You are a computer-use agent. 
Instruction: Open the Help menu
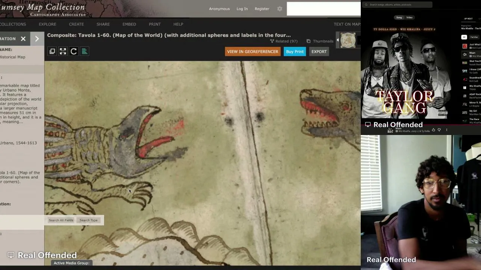(x=178, y=24)
